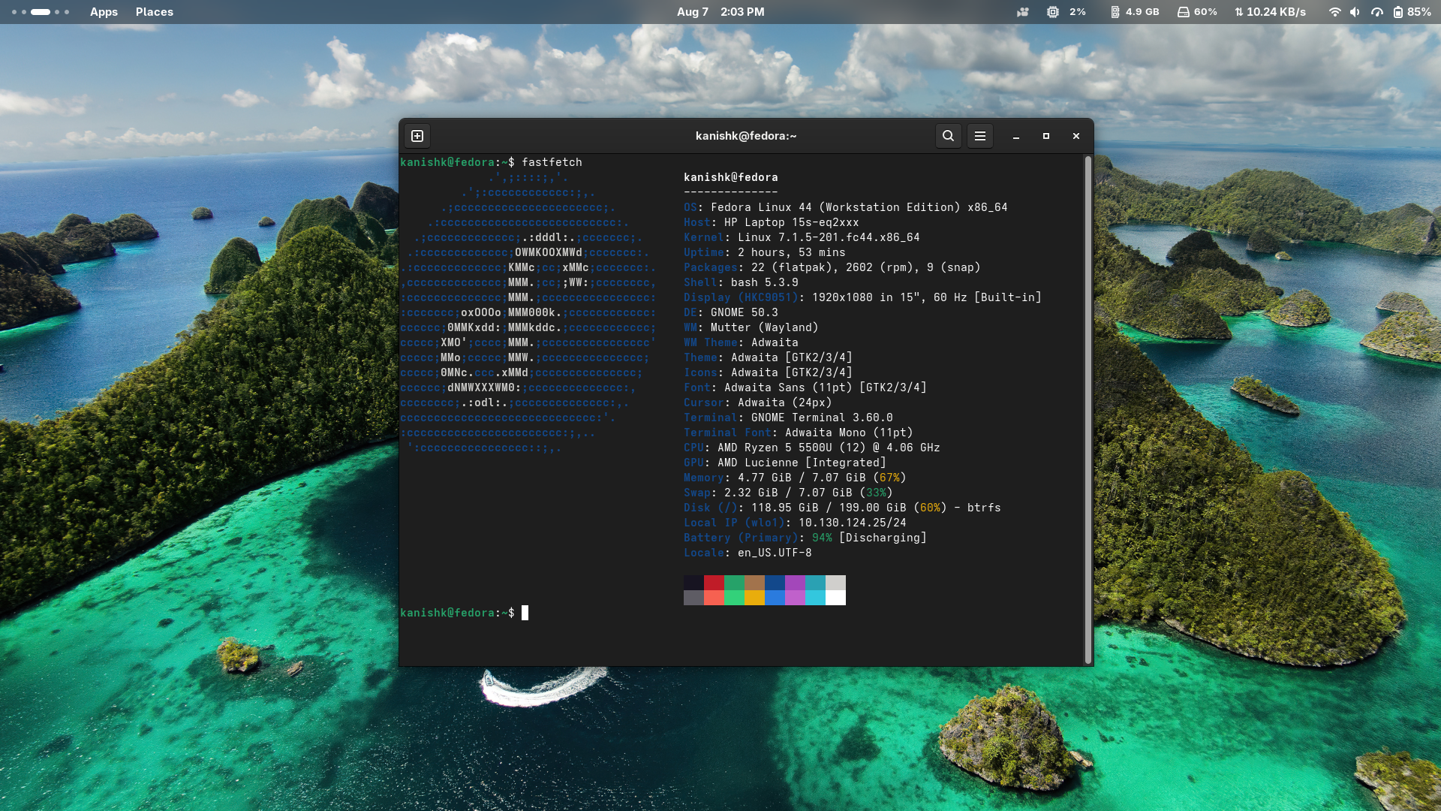Click the RAM stick memory icon

(x=1115, y=12)
